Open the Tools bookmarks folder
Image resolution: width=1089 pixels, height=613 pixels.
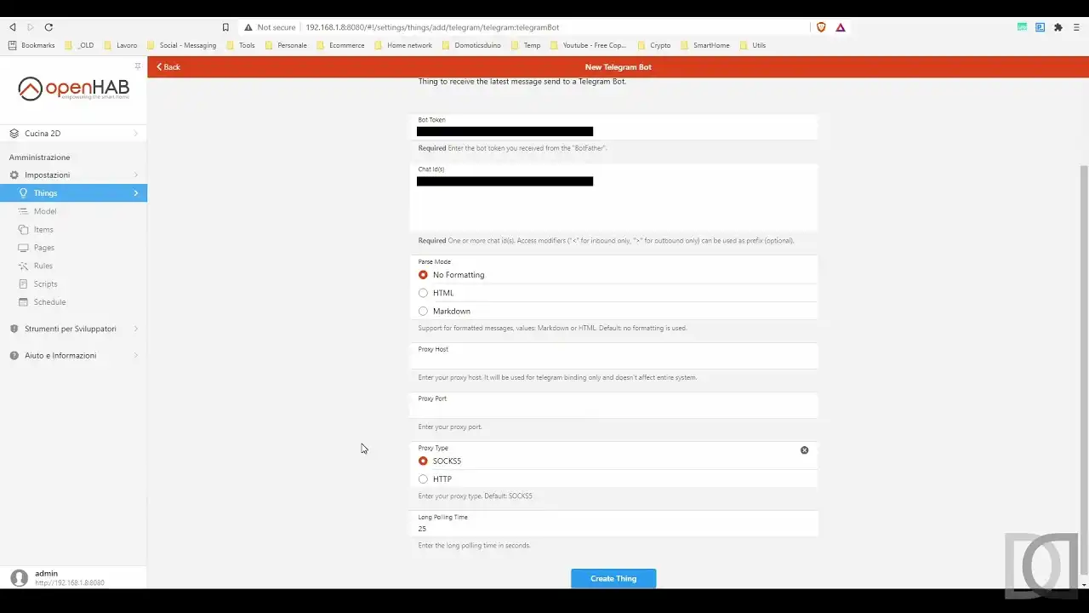pyautogui.click(x=240, y=45)
